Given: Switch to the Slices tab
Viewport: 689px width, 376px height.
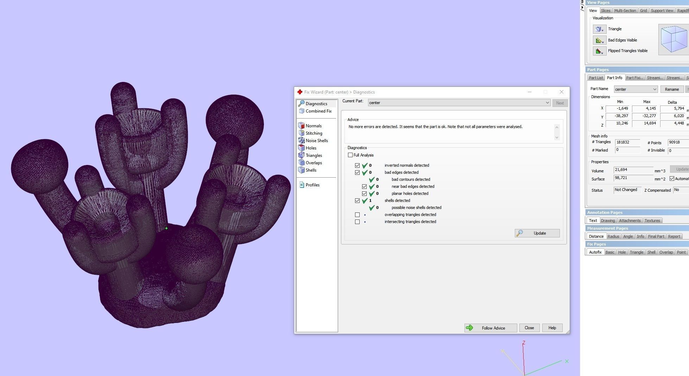Looking at the screenshot, I should (x=606, y=11).
